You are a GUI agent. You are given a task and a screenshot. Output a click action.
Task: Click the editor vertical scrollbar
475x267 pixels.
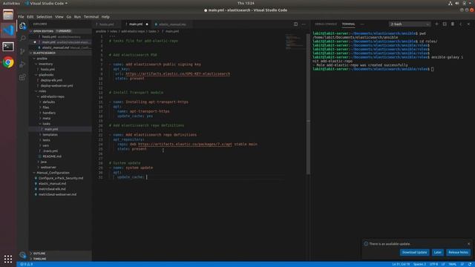pyautogui.click(x=309, y=104)
